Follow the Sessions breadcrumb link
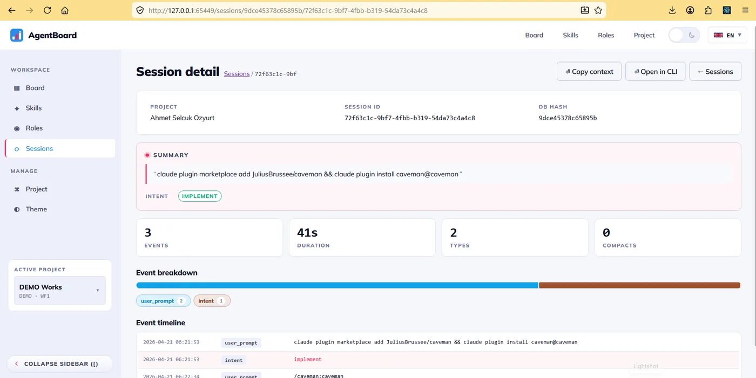Screen dimensions: 756x378 pyautogui.click(x=237, y=74)
